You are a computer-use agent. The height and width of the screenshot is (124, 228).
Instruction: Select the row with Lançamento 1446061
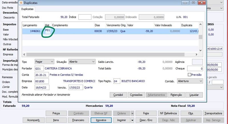(110, 31)
